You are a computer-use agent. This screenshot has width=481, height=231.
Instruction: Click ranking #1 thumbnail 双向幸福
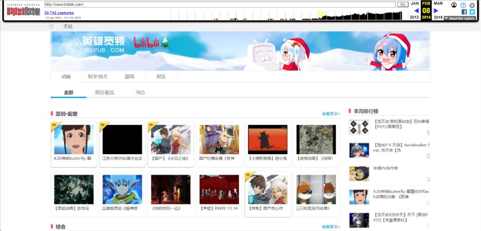[x=359, y=127]
